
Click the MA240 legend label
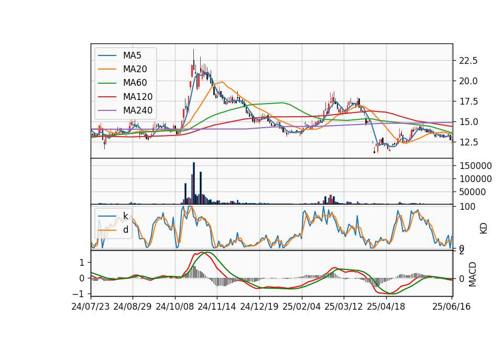tap(138, 110)
